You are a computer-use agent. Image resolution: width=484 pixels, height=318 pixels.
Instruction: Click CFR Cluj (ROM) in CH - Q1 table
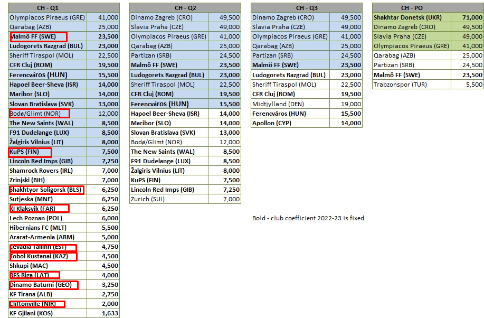[48, 65]
